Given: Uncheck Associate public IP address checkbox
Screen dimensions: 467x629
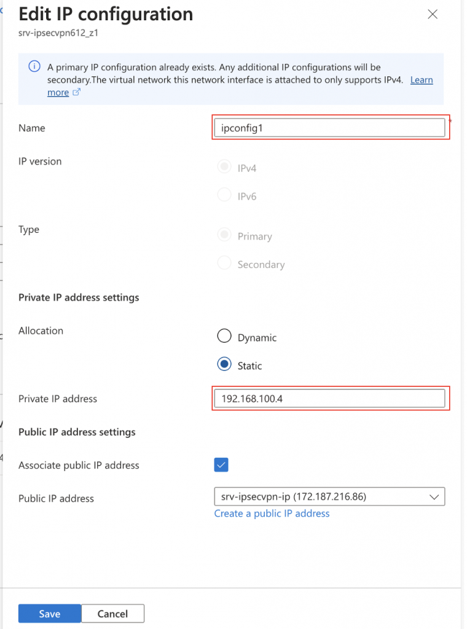Looking at the screenshot, I should (x=221, y=464).
